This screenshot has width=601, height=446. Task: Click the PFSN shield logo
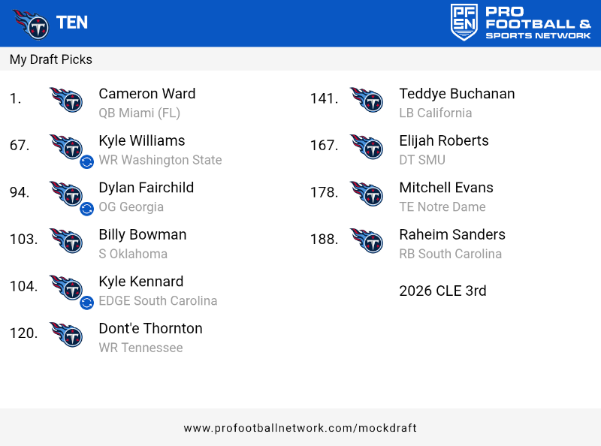[464, 23]
